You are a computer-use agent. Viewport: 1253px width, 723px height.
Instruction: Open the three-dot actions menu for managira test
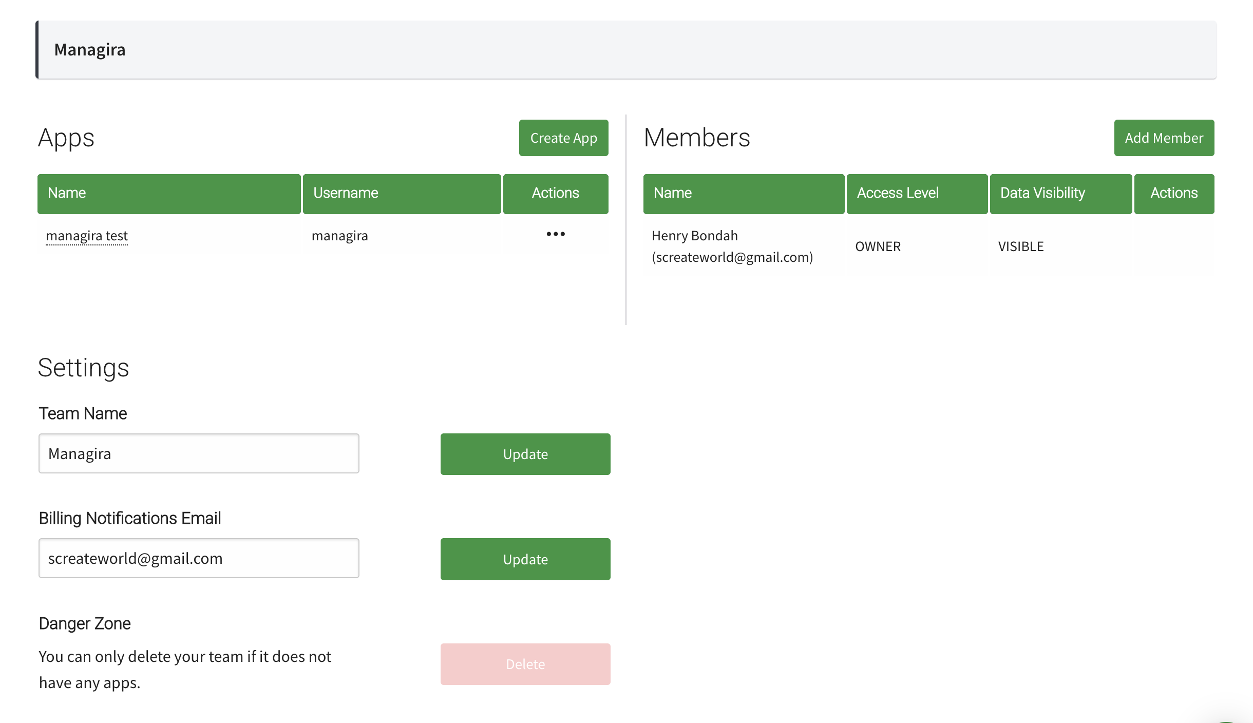tap(556, 234)
